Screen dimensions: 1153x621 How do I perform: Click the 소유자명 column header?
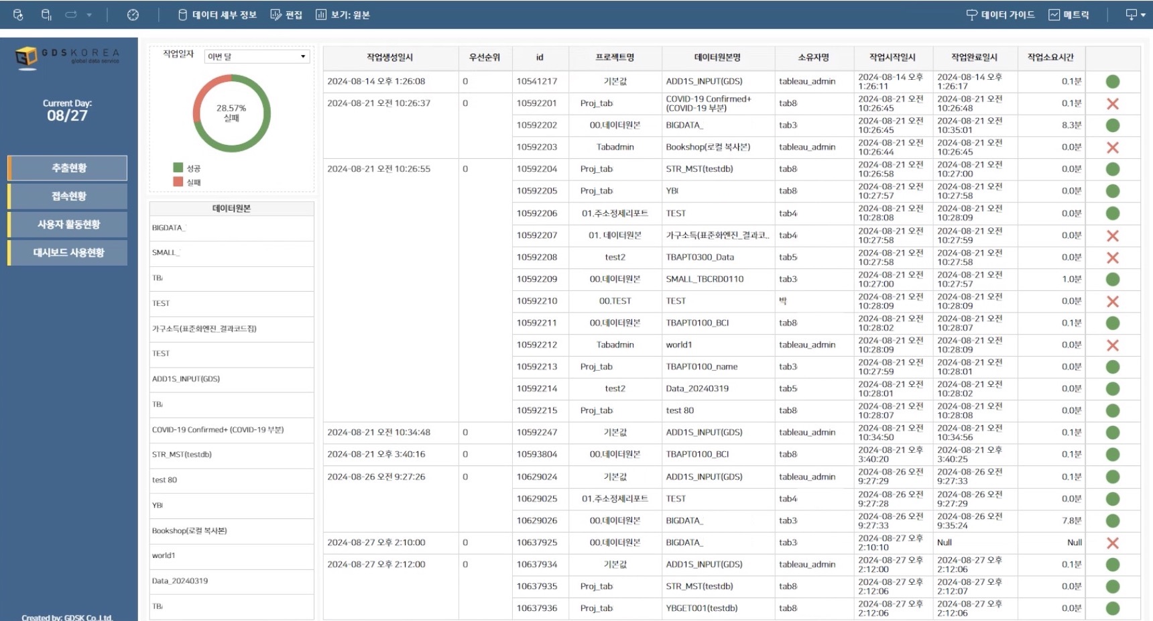tap(814, 58)
